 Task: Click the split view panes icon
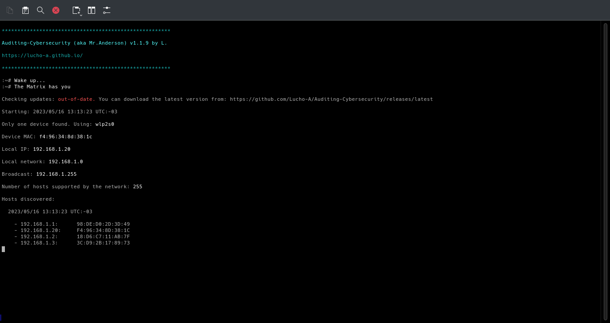[x=92, y=10]
